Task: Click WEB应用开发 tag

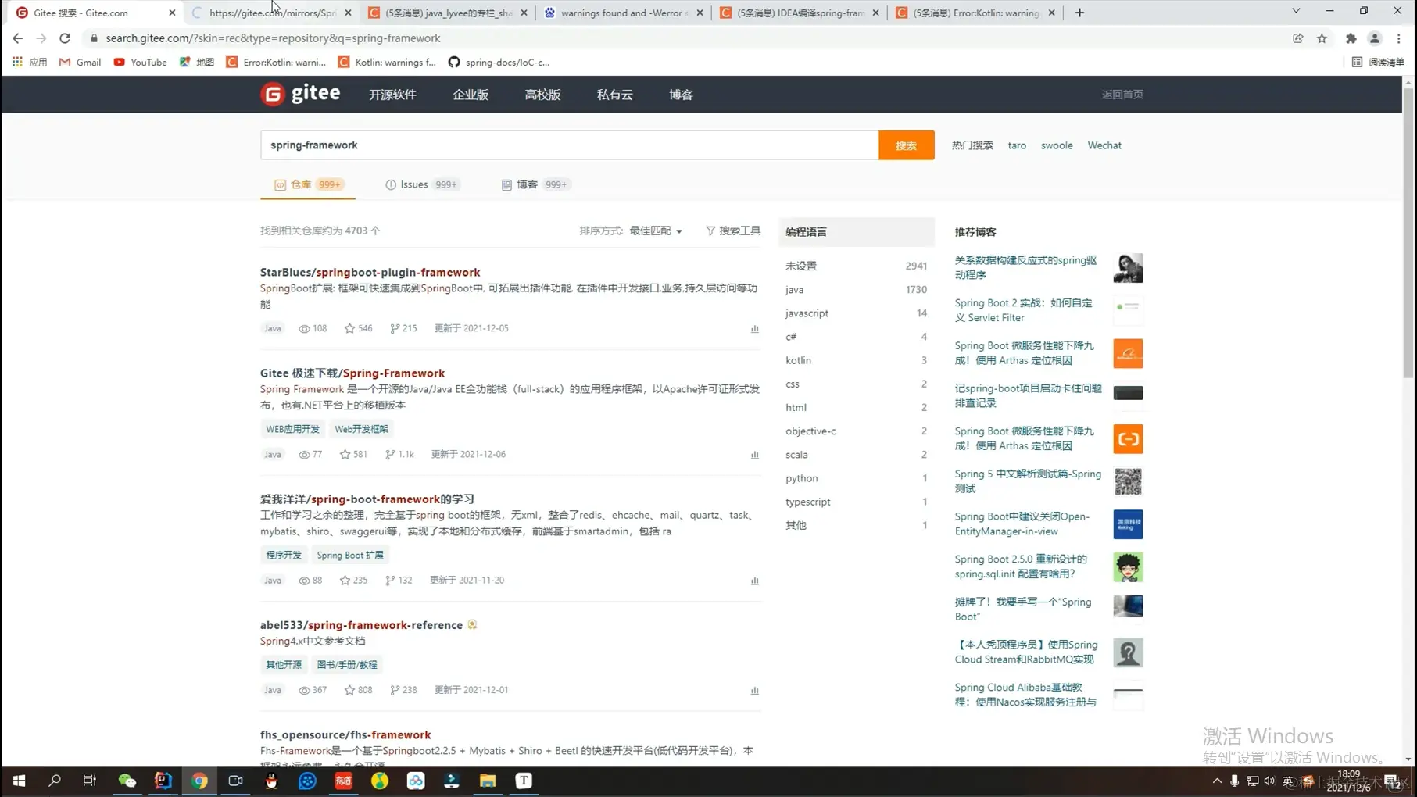Action: coord(292,429)
